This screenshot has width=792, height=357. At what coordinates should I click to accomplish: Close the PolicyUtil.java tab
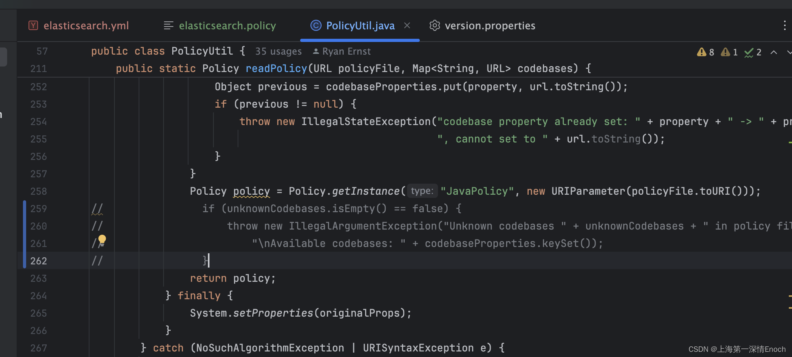point(407,25)
